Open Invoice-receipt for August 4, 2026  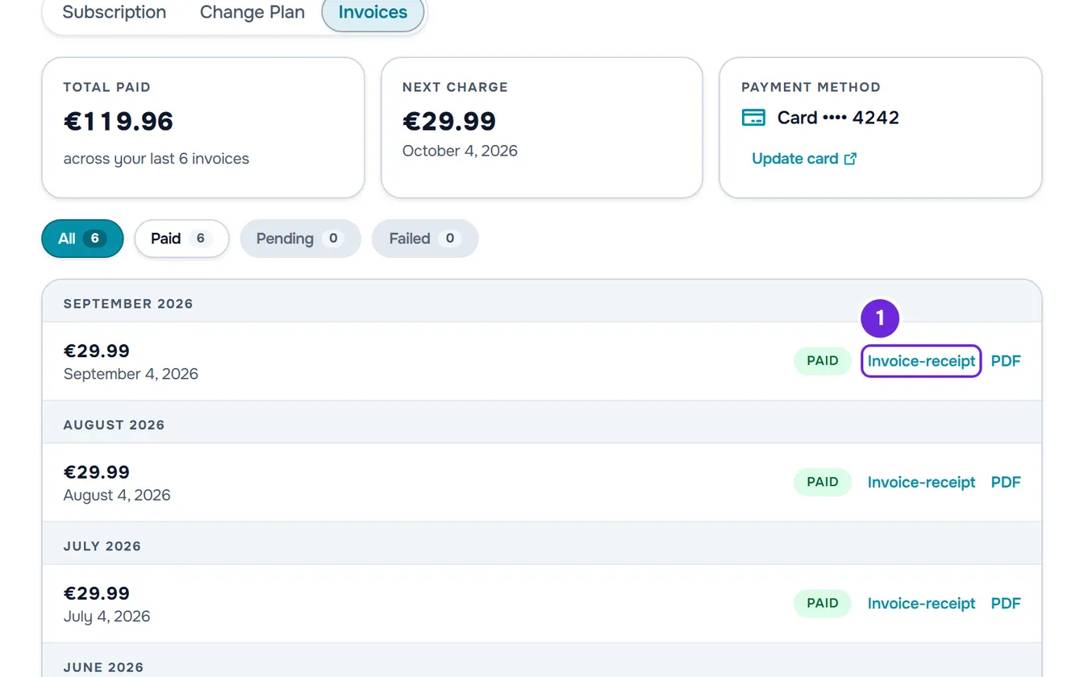pyautogui.click(x=921, y=482)
